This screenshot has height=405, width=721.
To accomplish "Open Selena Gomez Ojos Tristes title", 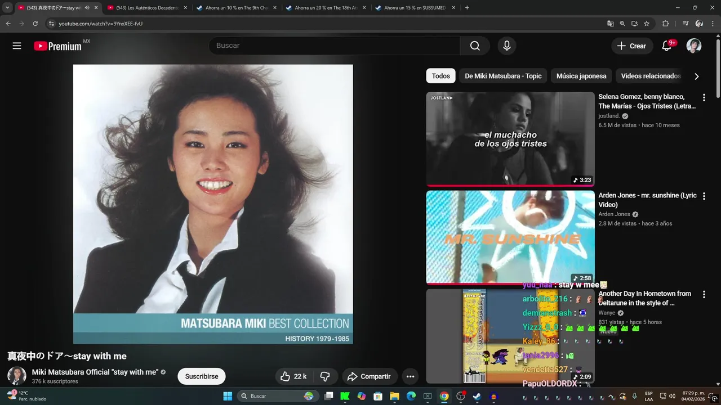I will pos(647,101).
